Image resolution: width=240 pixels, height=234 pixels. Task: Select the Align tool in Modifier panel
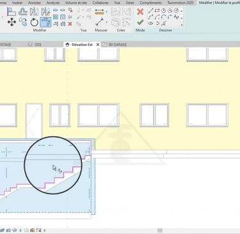(x=12, y=12)
